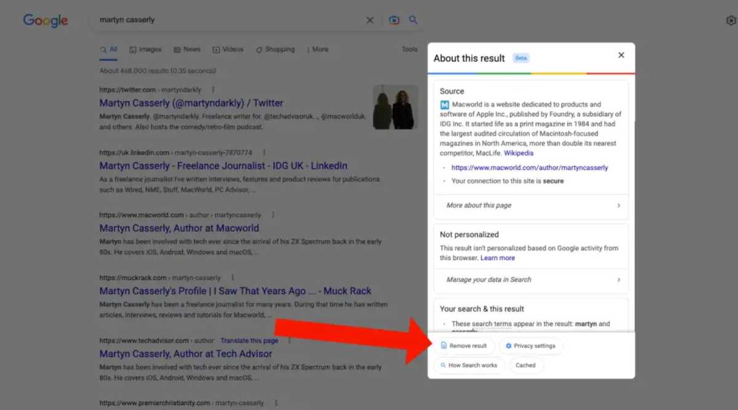Open three-dot menu for premierchristianity result
Image resolution: width=738 pixels, height=410 pixels.
(x=276, y=403)
